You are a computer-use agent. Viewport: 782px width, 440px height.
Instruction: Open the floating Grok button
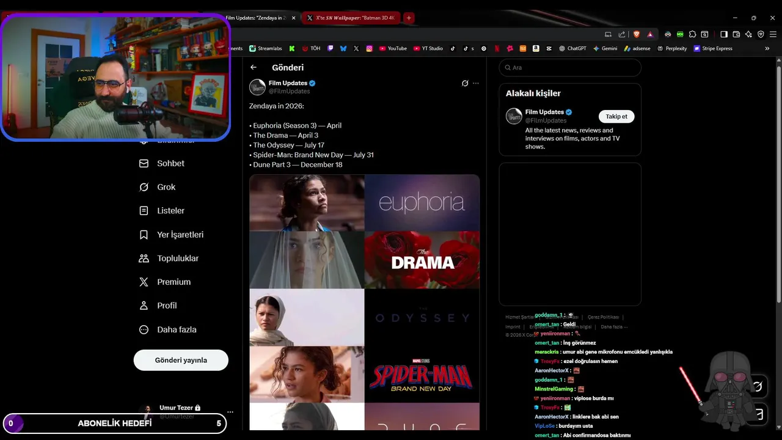pyautogui.click(x=758, y=386)
